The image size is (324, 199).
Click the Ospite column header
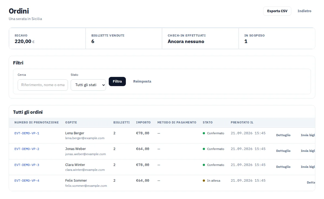[71, 122]
